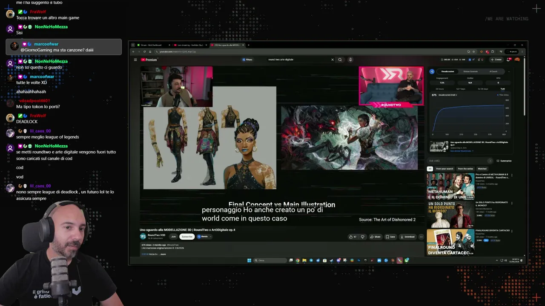Open options for FINALROUND DIVENTA CARTACEO video

[512, 231]
